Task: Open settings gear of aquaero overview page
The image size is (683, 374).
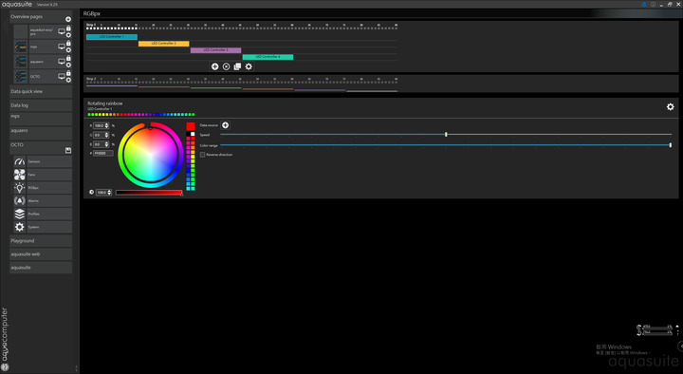Action: 68,65
